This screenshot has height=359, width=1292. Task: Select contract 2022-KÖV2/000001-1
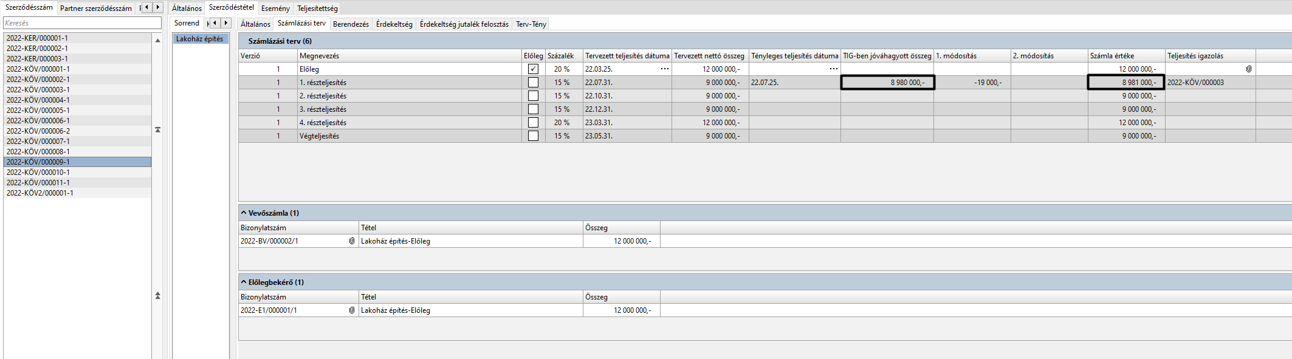coord(77,193)
